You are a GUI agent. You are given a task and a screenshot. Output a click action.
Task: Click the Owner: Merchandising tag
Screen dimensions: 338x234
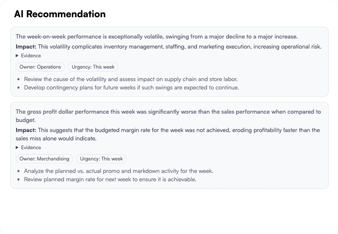[44, 159]
